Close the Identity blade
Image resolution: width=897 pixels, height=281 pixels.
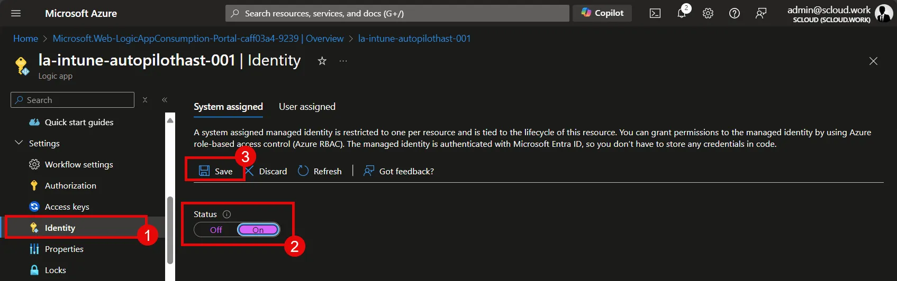(873, 61)
